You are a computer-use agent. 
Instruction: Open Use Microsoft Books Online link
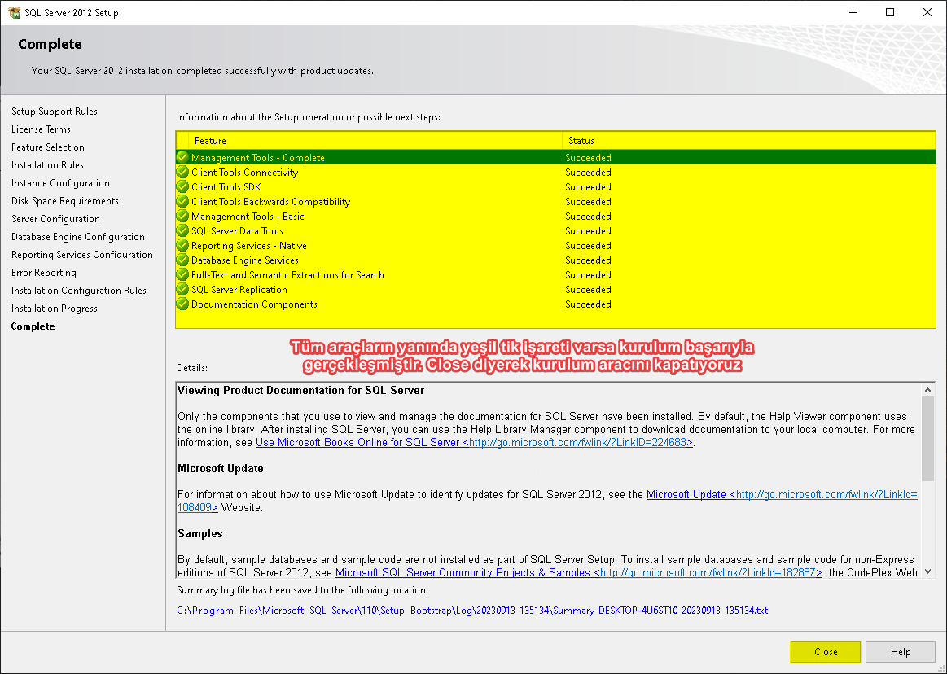pos(474,442)
